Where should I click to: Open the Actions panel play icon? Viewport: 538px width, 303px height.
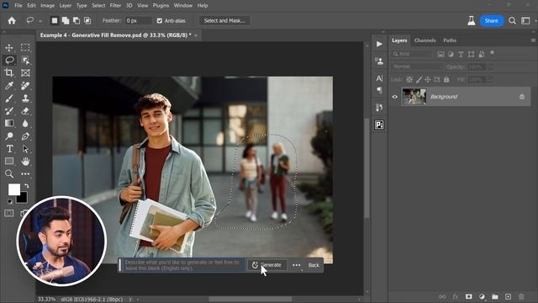point(379,44)
